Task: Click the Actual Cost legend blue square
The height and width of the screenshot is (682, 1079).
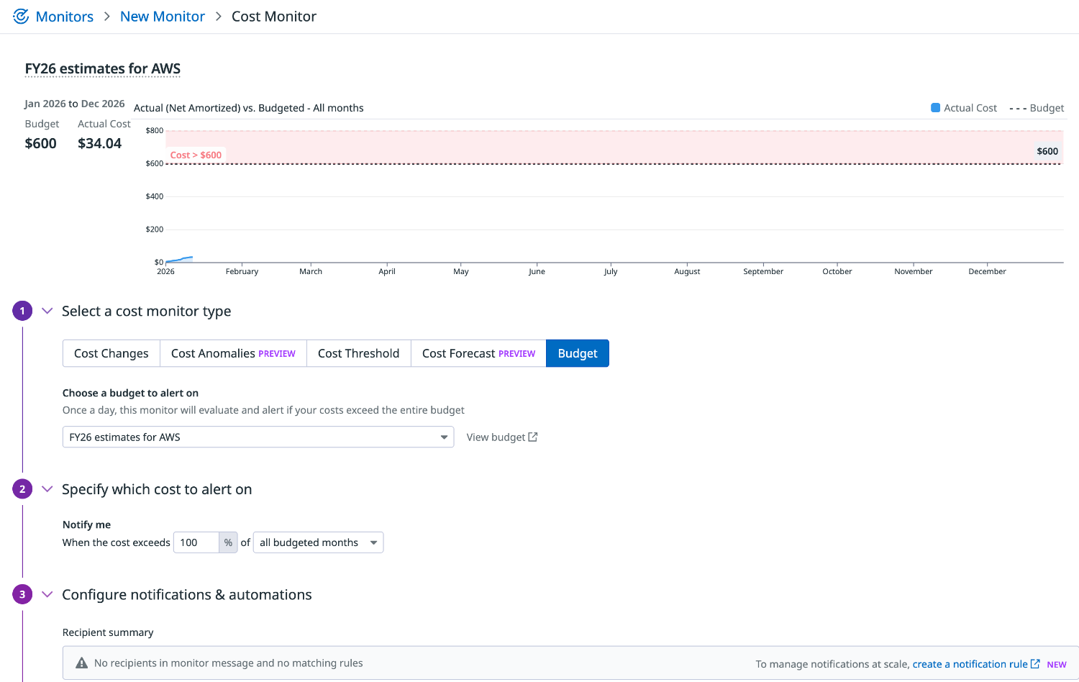Action: [935, 108]
